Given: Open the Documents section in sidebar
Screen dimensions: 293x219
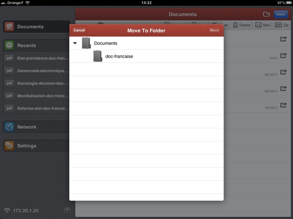Looking at the screenshot, I should point(37,27).
